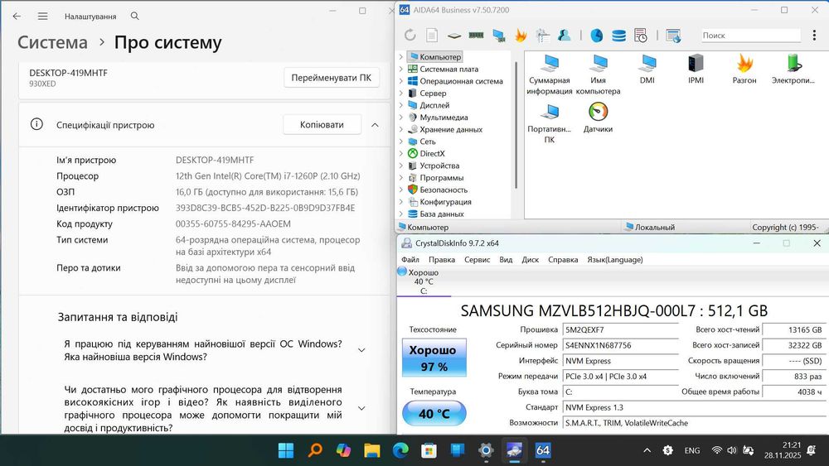The width and height of the screenshot is (829, 466).
Task: Click the Хорошо 97 % health status button
Action: click(x=434, y=358)
